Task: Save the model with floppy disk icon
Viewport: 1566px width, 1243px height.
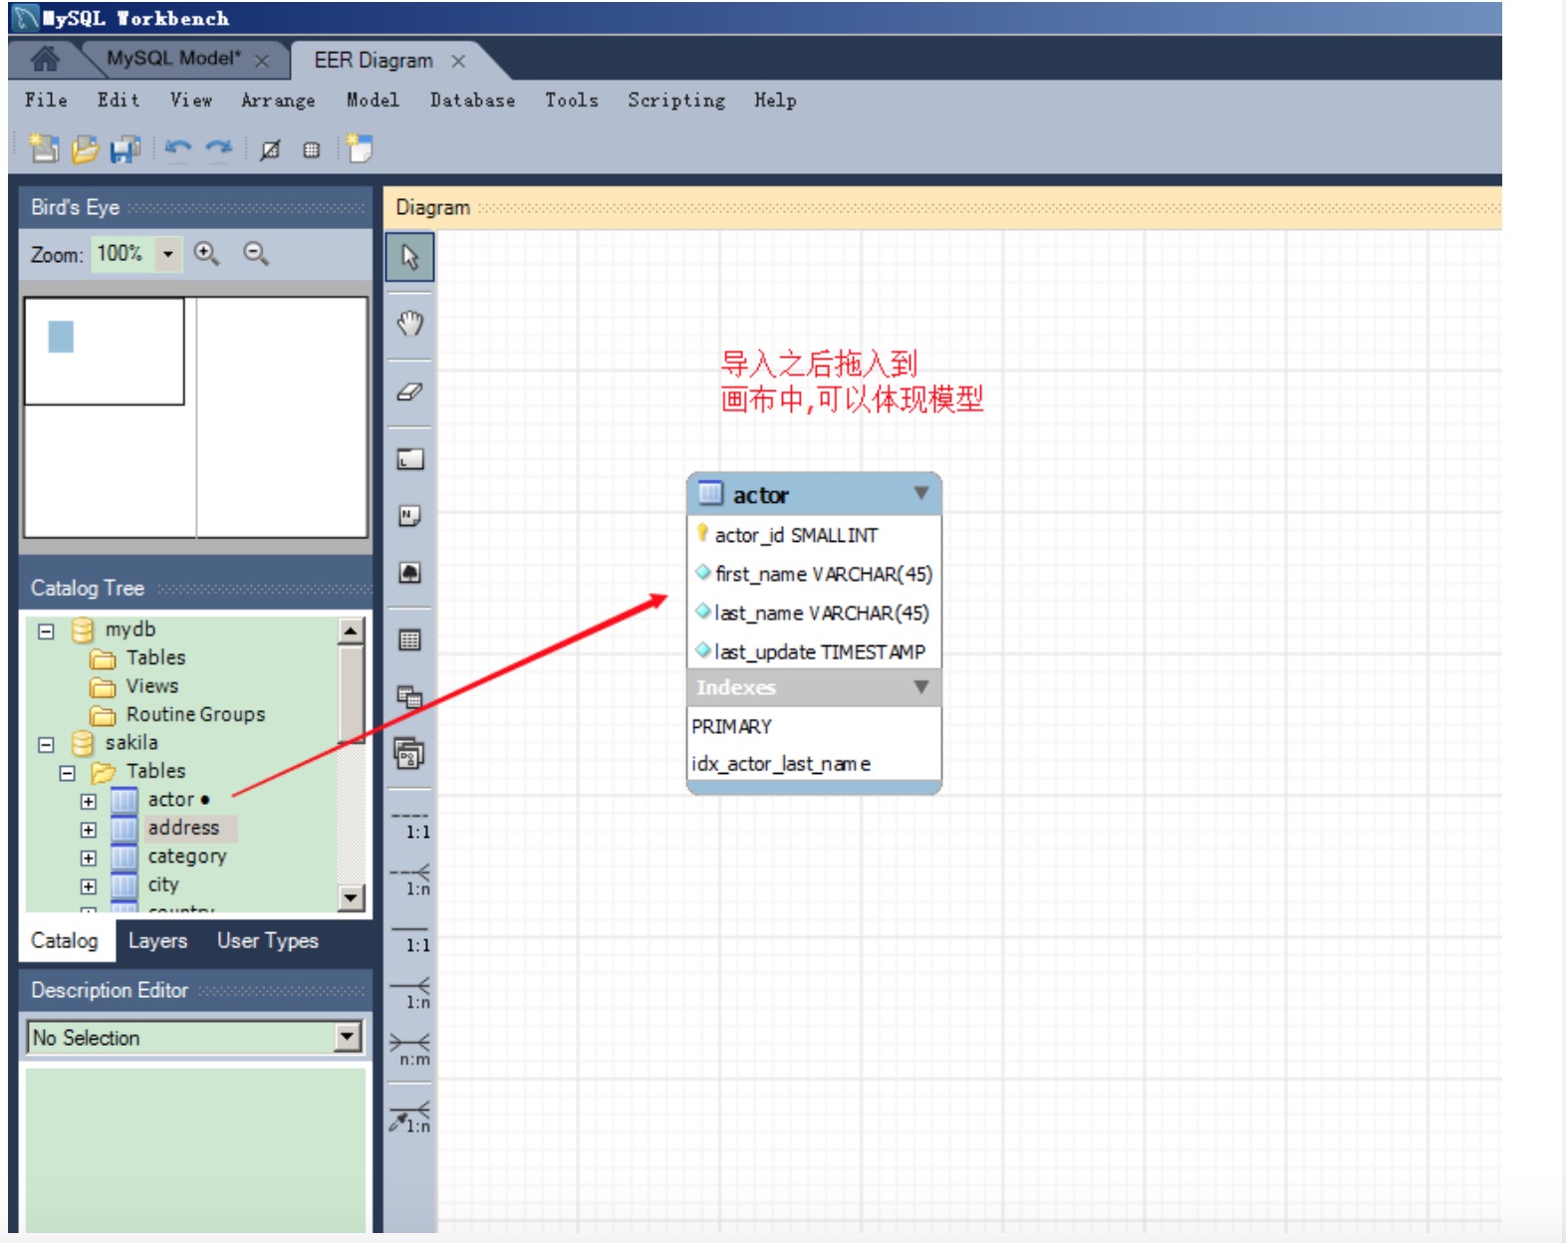Action: 126,148
